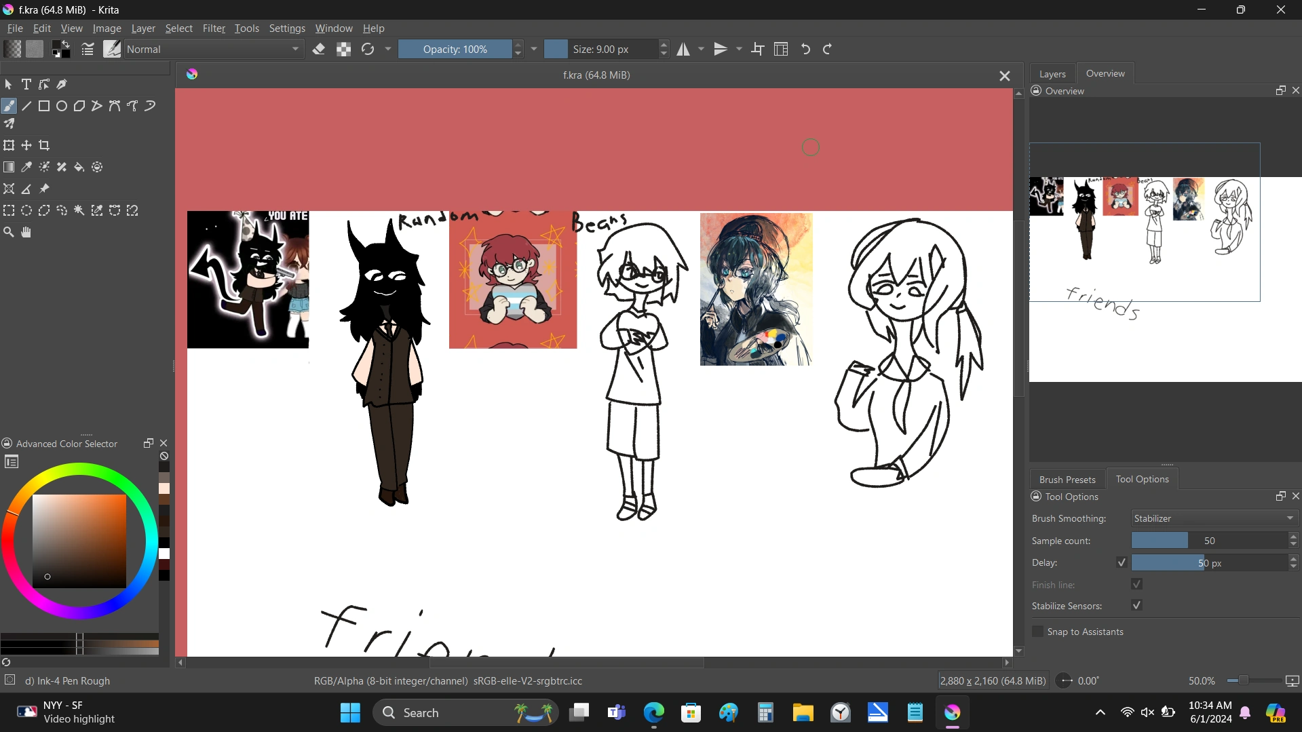Viewport: 1302px width, 732px height.
Task: Select the Color Sampler eyedropper tool
Action: point(26,167)
